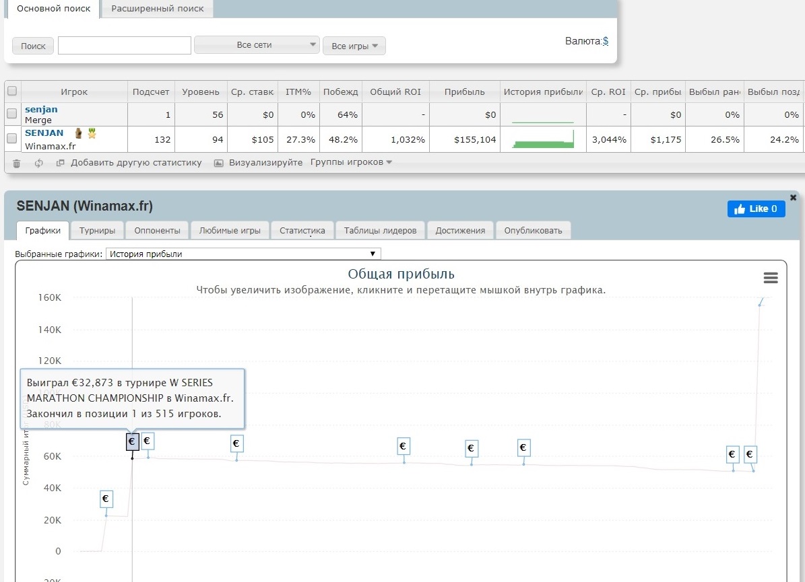The image size is (805, 582).
Task: Toggle the select-all checkbox in table header
Action: [11, 92]
